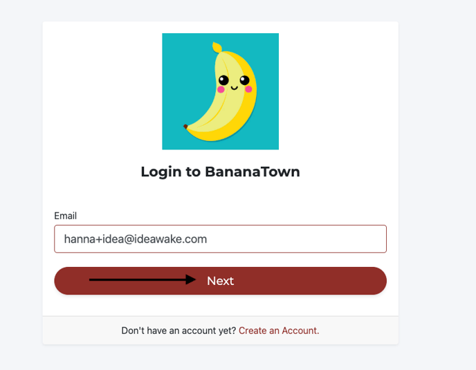Click the banana's yellow stem tip
The width and height of the screenshot is (476, 370).
[x=217, y=47]
